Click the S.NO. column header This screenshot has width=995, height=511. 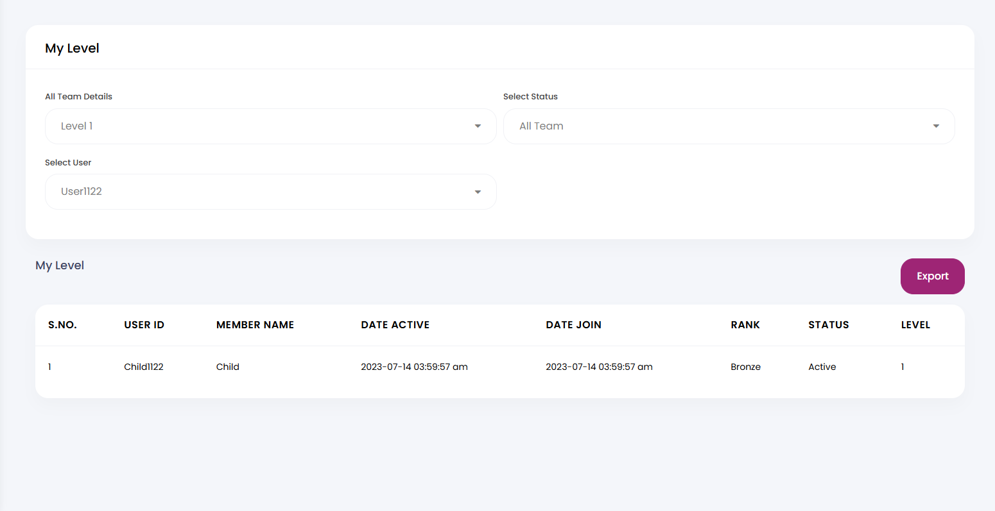[62, 325]
